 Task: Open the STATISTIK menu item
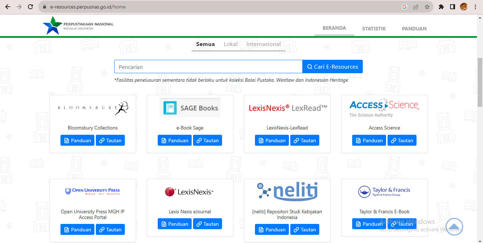pos(374,29)
